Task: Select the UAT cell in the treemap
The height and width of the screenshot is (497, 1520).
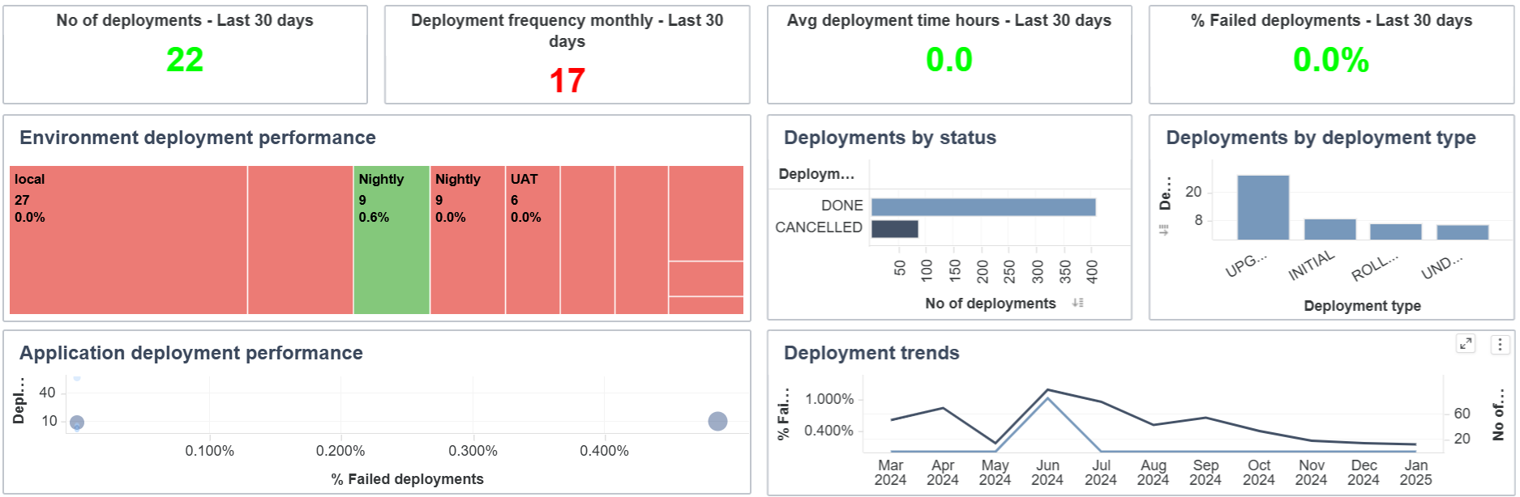Action: pyautogui.click(x=533, y=240)
